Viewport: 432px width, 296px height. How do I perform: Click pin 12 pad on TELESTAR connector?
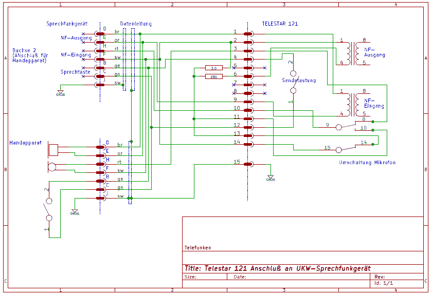(248, 127)
